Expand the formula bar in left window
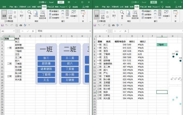Image resolution: width=183 pixels, height=115 pixels. (x=90, y=31)
